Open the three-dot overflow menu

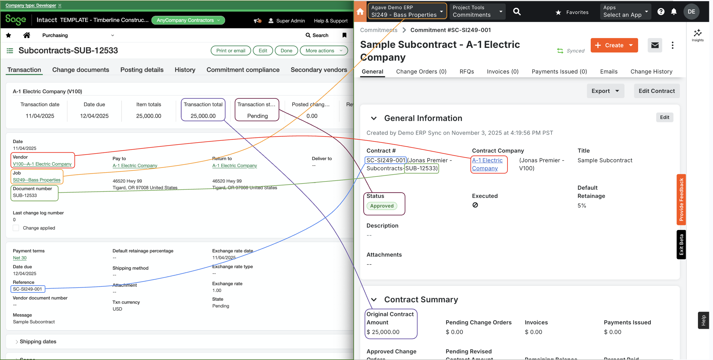click(x=673, y=45)
